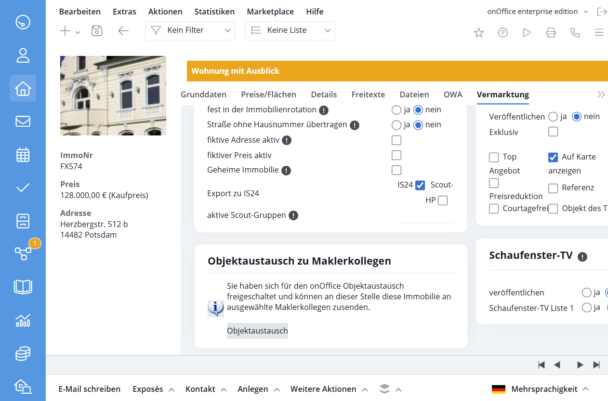
Task: Click the save disk icon
Action: (x=97, y=31)
